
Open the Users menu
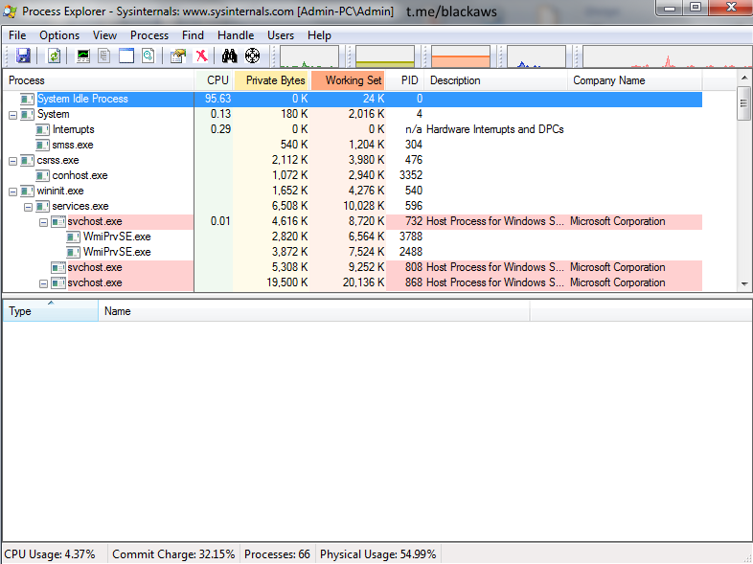tap(281, 35)
